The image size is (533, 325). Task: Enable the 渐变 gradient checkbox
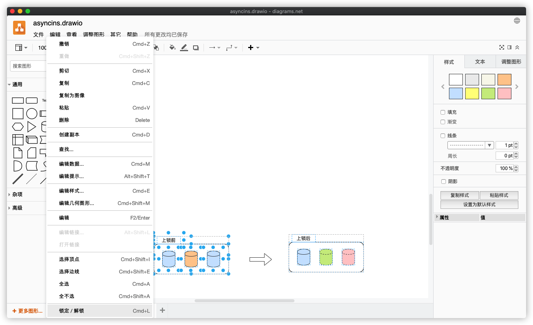pos(443,122)
